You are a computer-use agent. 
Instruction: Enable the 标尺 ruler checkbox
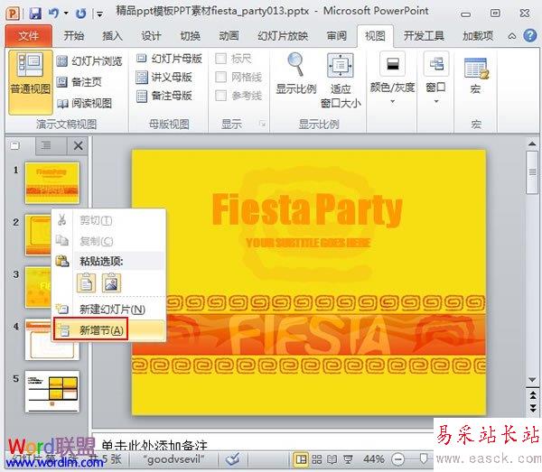point(221,59)
